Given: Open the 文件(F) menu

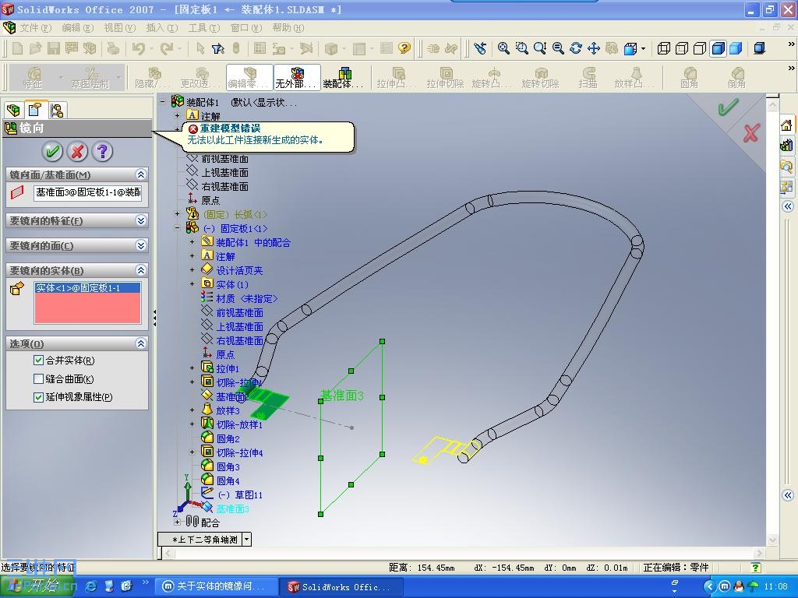Looking at the screenshot, I should 36,27.
